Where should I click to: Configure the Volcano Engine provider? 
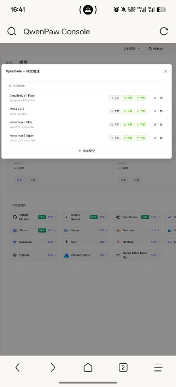click(103, 255)
